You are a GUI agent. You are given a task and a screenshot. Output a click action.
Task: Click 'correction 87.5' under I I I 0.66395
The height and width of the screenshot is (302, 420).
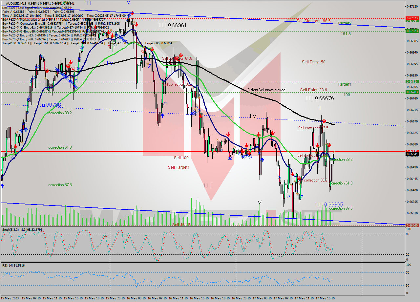[x=341, y=208]
